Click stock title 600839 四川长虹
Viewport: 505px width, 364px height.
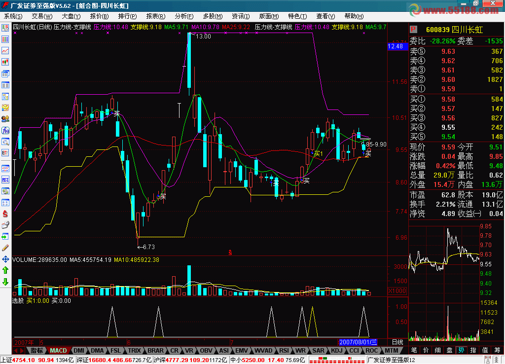click(454, 30)
